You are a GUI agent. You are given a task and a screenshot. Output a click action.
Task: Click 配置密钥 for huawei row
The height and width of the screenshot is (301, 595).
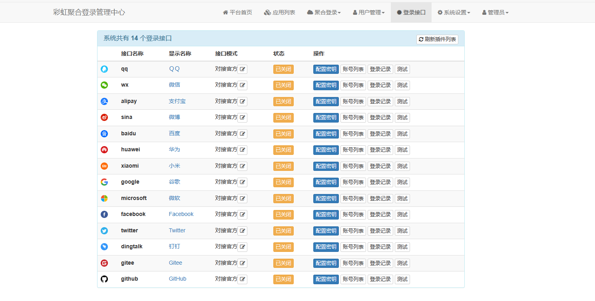coord(326,150)
